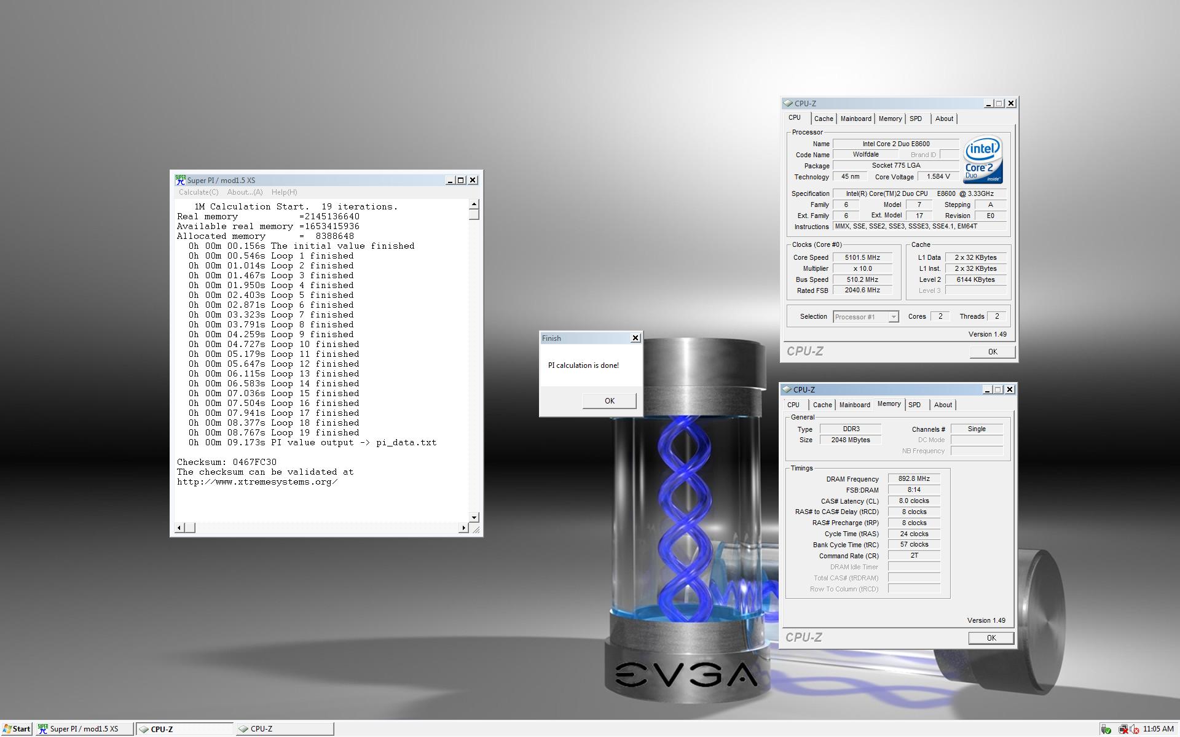Click the Core Speed 5101.5 MHz field
Screen dimensions: 1180x737
click(862, 257)
